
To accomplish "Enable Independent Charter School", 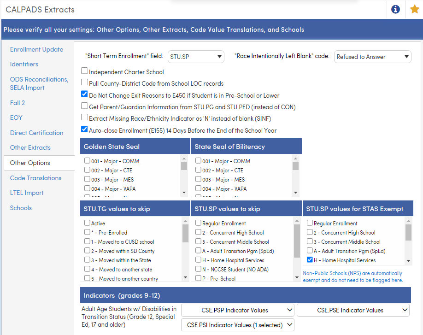I will 84,71.
